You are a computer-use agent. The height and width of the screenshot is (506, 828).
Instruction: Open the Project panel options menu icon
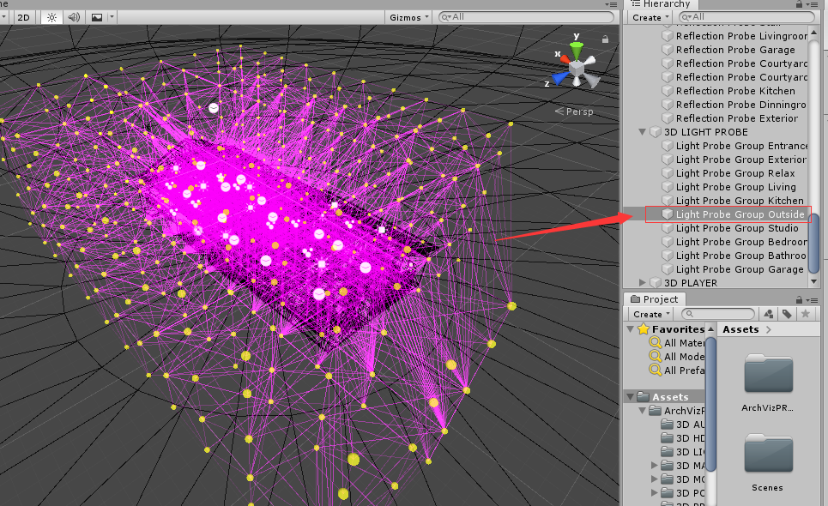813,298
